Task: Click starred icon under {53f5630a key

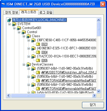Action: pos(38,80)
